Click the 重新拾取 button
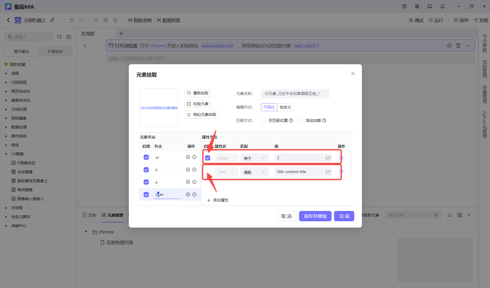The image size is (490, 288). [x=198, y=93]
